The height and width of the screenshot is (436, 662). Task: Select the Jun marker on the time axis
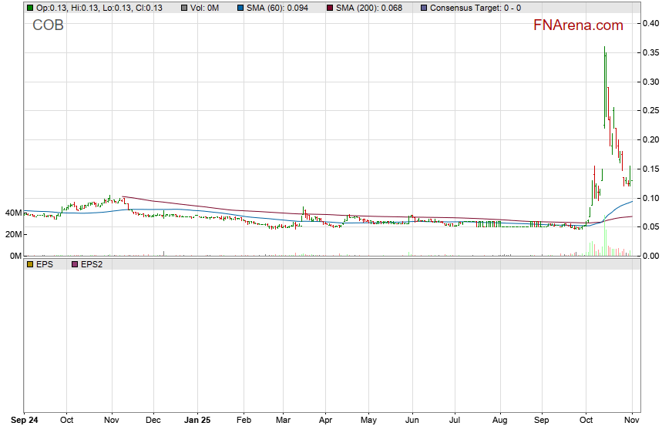point(412,421)
